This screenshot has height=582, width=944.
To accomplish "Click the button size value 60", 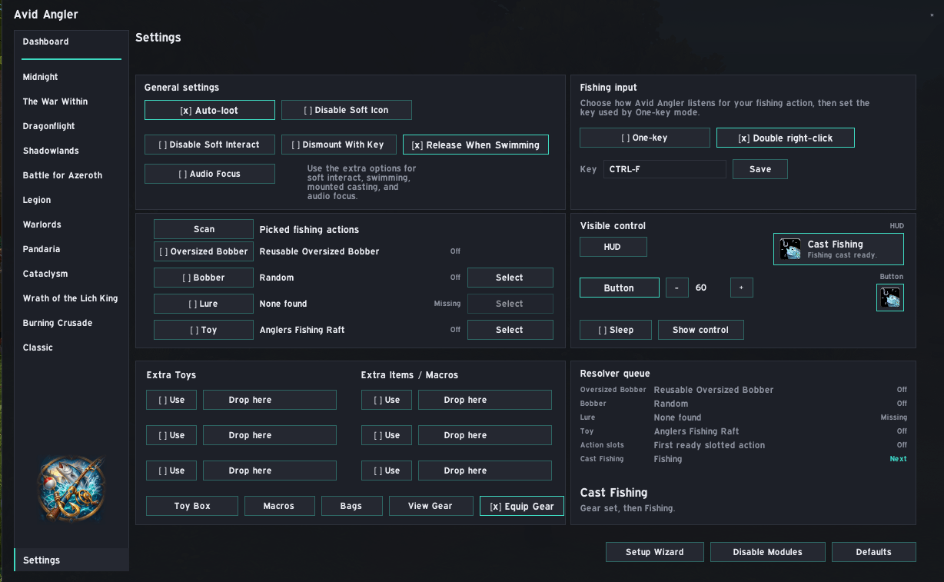I will point(701,288).
